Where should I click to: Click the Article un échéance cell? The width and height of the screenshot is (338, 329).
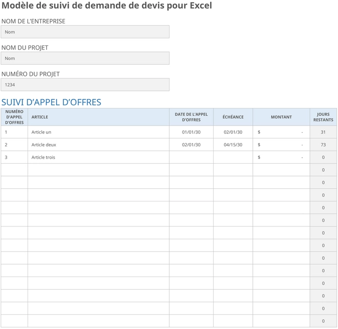pos(233,132)
